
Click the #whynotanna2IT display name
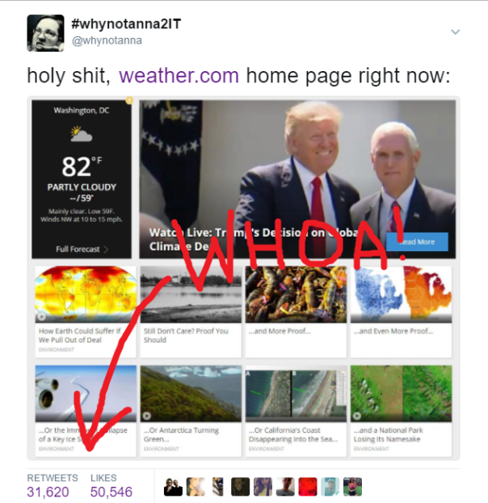click(x=126, y=24)
